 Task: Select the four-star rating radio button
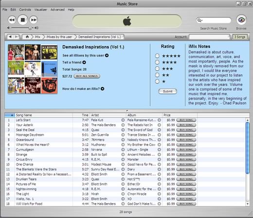click(x=157, y=62)
